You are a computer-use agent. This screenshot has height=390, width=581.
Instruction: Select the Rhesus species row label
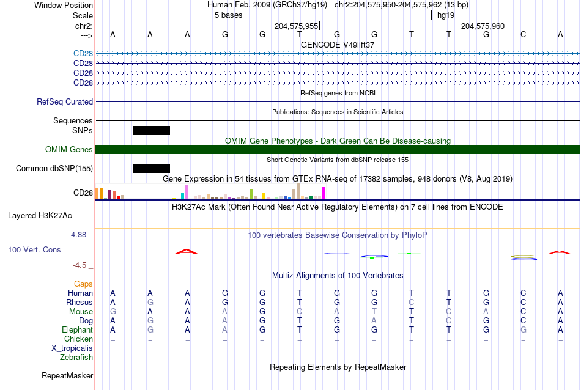(80, 302)
